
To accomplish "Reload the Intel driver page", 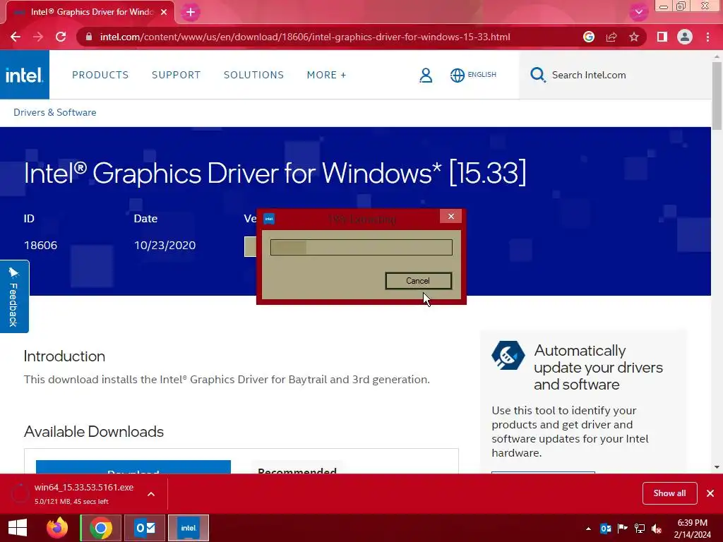I will (x=61, y=37).
